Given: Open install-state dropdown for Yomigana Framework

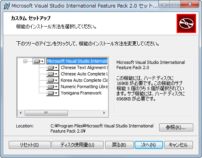Looking at the screenshot, I should coord(53,93).
